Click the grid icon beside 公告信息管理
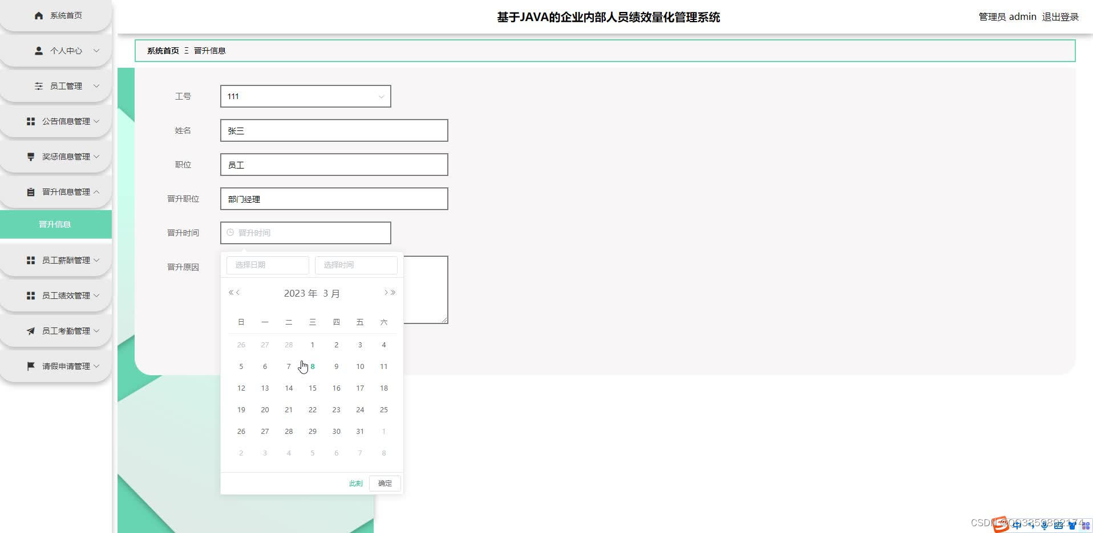1093x533 pixels. click(x=31, y=121)
